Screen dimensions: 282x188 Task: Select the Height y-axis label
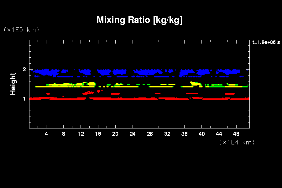[x=13, y=84]
